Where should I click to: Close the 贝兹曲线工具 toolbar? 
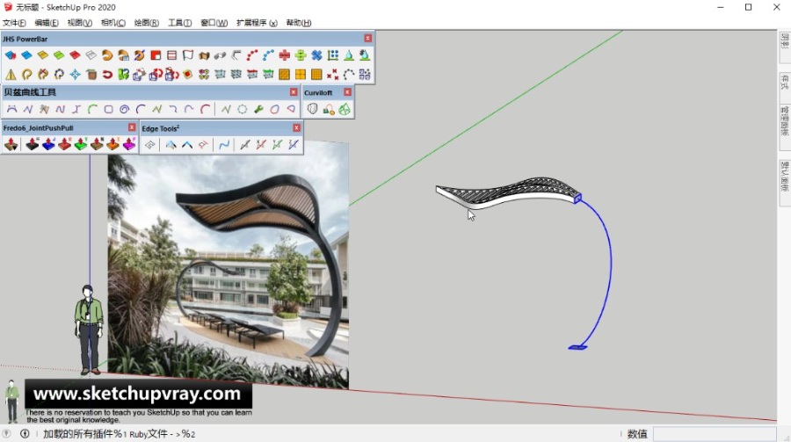click(x=293, y=92)
